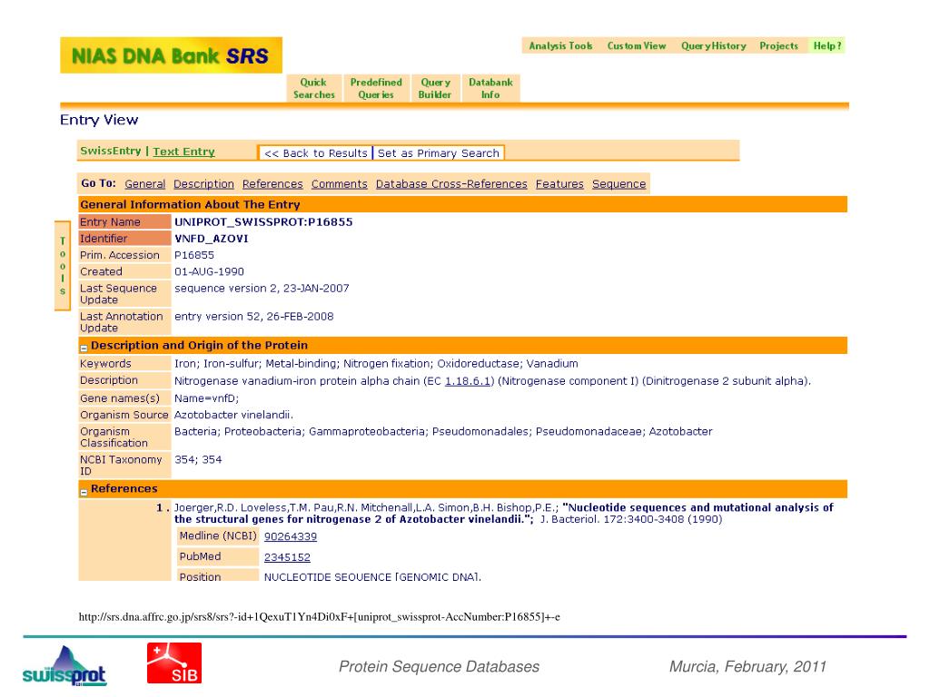This screenshot has height=697, width=930.
Task: Go to Quick Searches tab
Action: pos(313,88)
